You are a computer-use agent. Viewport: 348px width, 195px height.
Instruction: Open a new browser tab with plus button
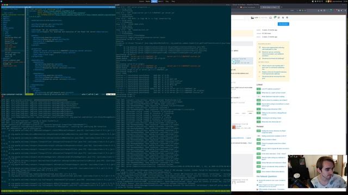[282, 7]
